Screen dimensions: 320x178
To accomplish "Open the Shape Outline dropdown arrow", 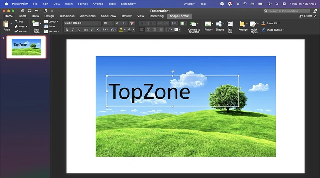I will pos(284,30).
